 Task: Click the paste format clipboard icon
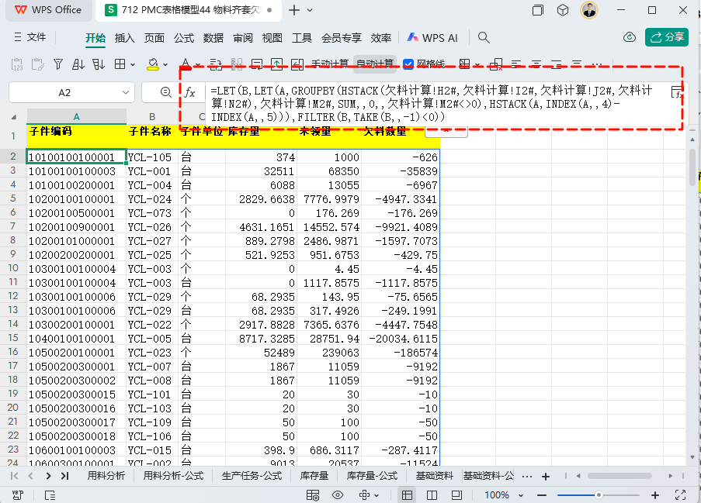pos(37,65)
